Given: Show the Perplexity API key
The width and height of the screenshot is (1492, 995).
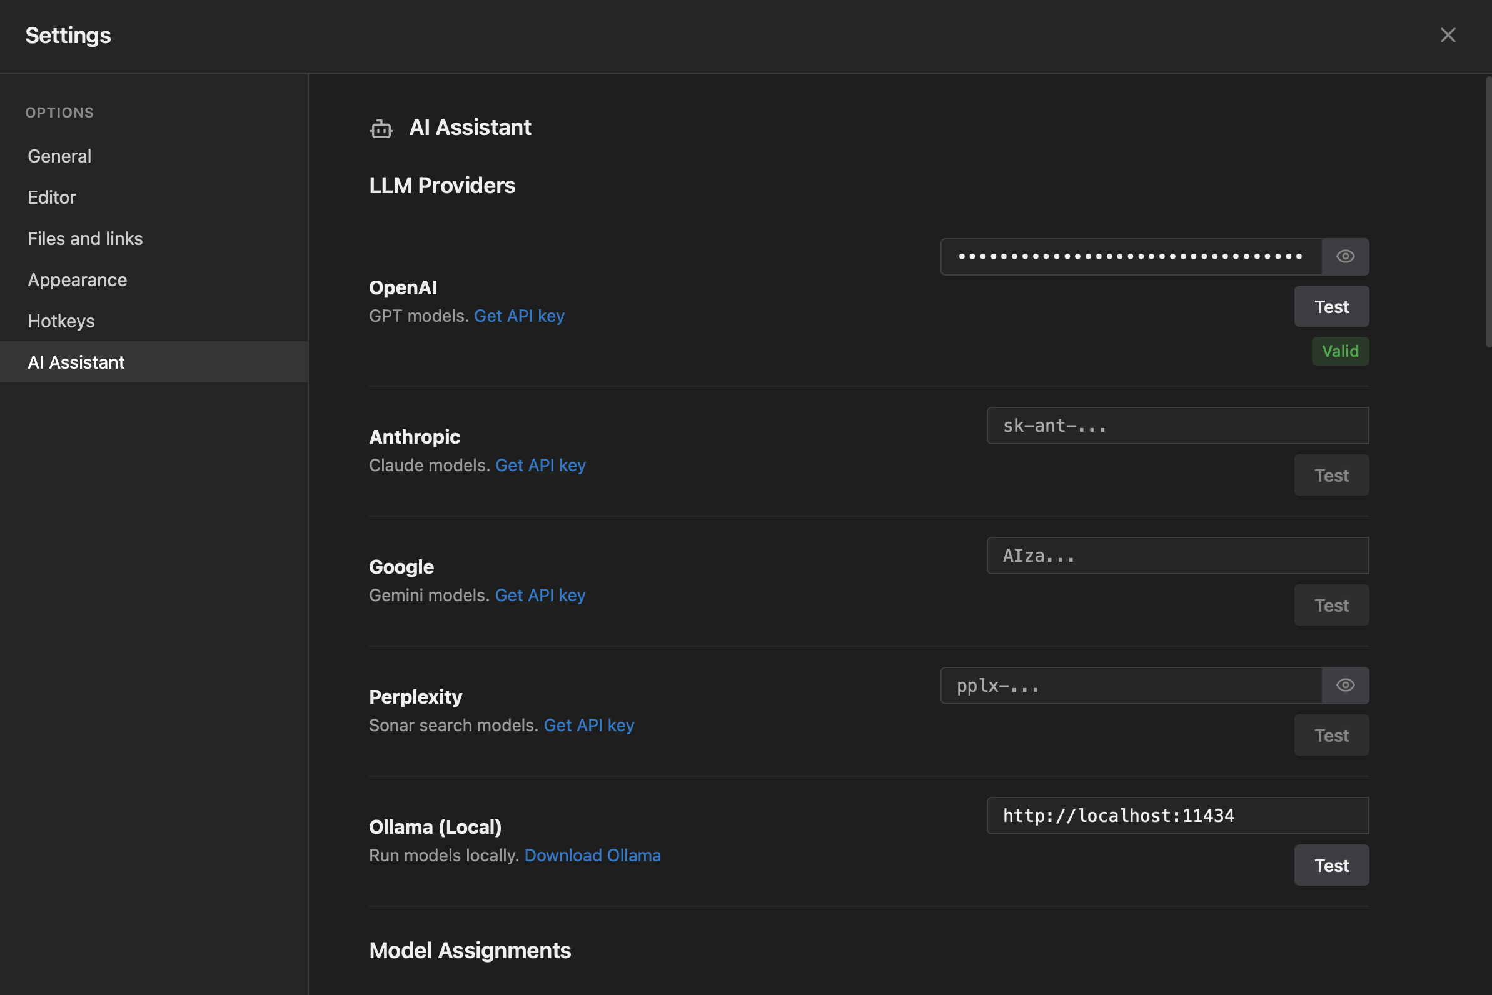Looking at the screenshot, I should 1345,686.
